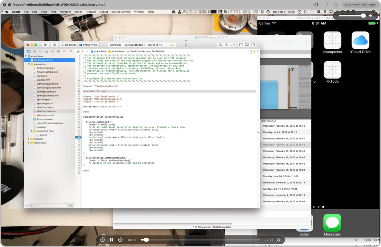Toggle the recent files filter in the navigator
The height and width of the screenshot is (247, 381).
(68, 206)
